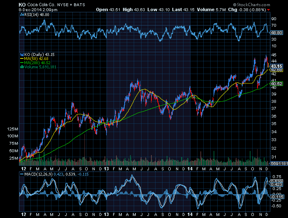The height and width of the screenshot is (218, 288).
Task: Click the 100M label on volume axis
Action: 12,136
